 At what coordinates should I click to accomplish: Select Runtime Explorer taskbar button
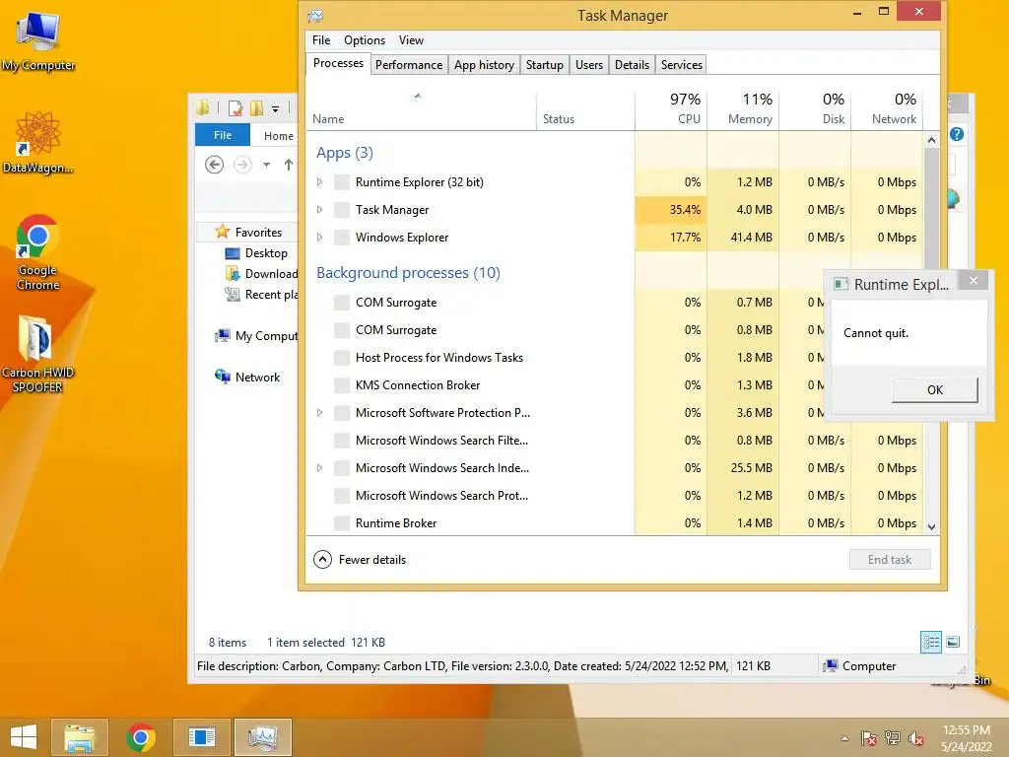click(201, 737)
